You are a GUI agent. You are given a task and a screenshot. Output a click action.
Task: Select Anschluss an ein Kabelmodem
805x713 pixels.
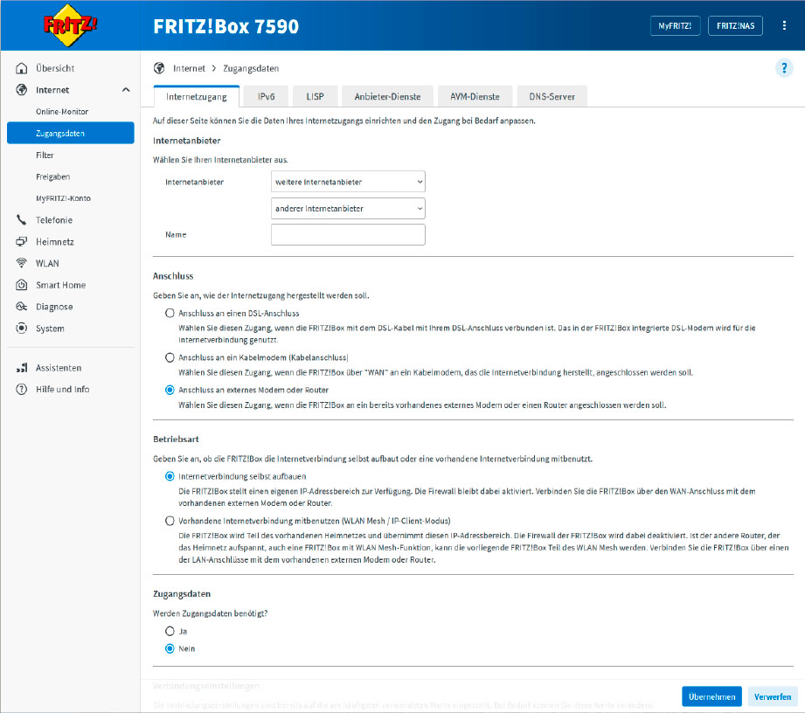tap(170, 357)
